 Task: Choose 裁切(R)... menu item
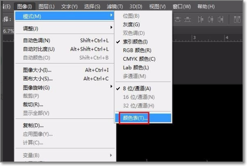(x=64, y=105)
